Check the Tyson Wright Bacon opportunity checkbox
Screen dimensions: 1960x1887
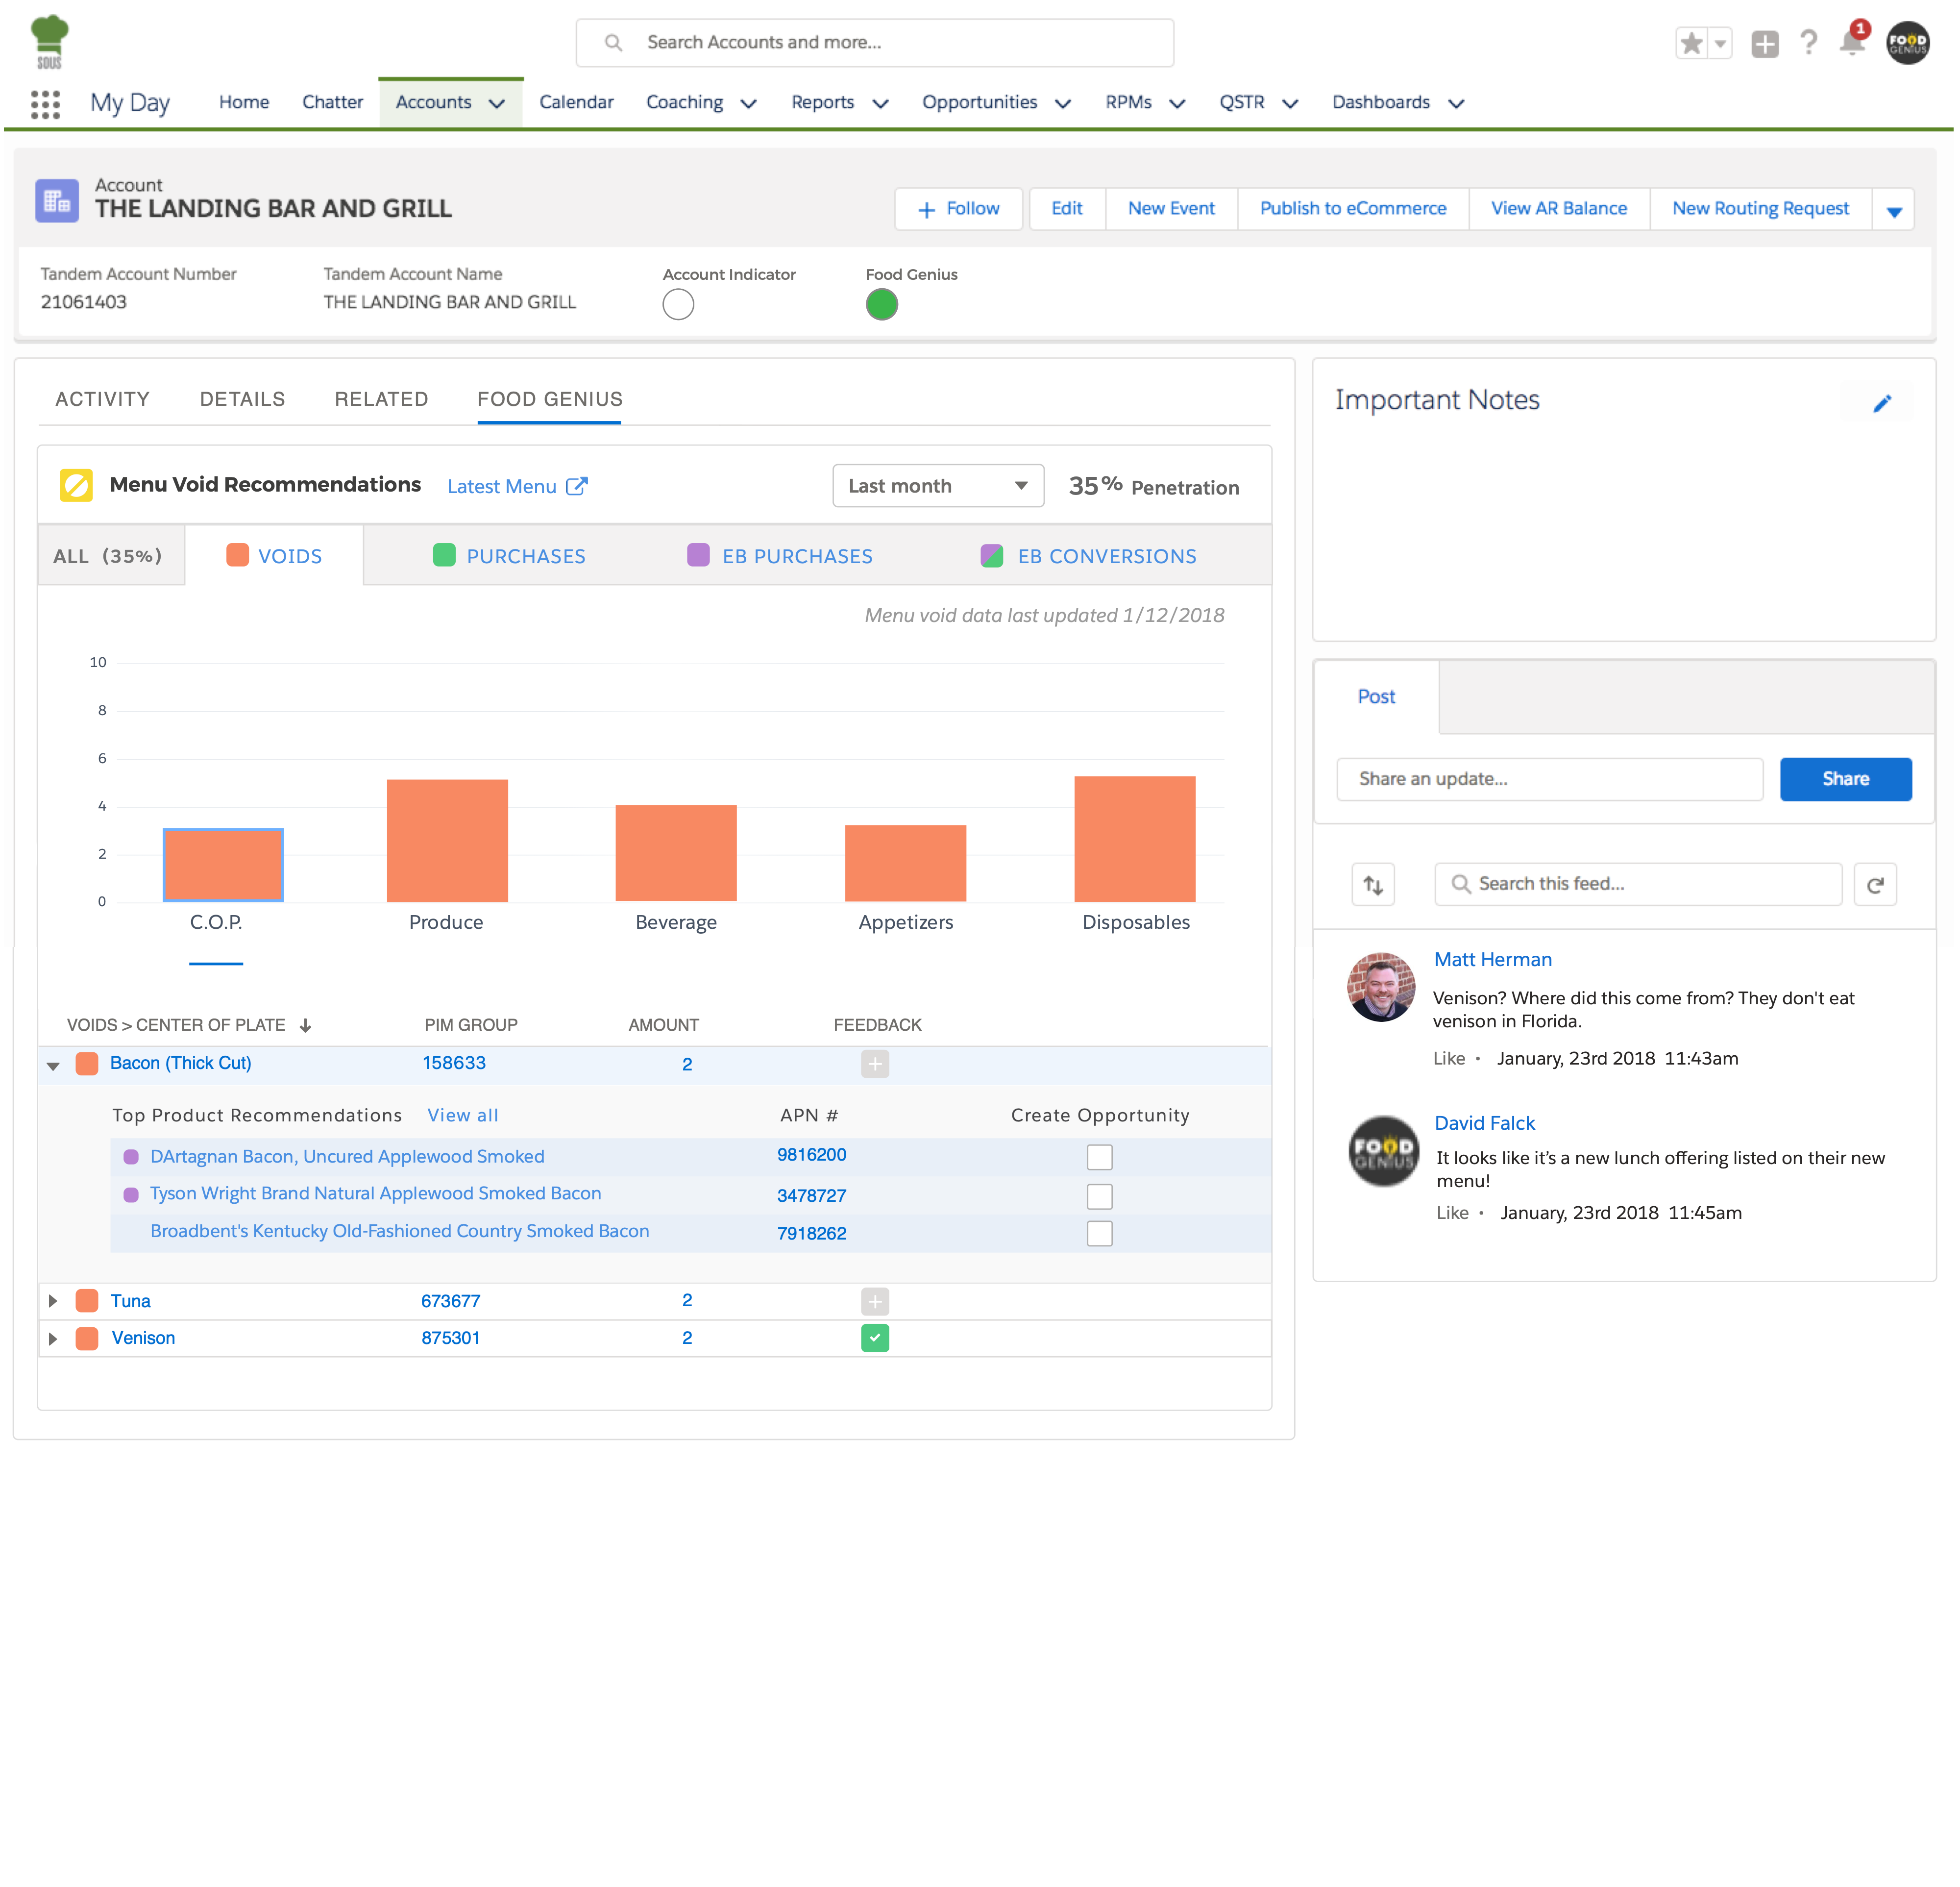pos(1099,1196)
